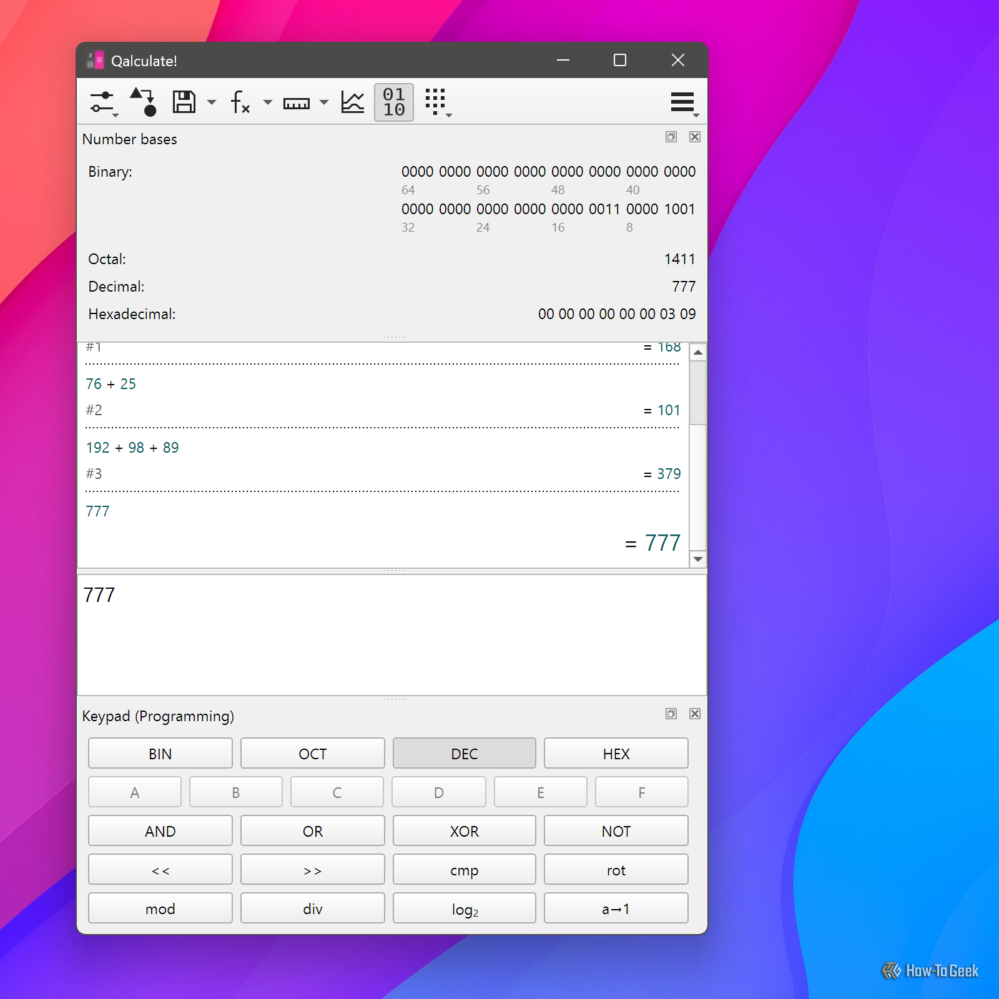The width and height of the screenshot is (999, 999).
Task: Click the cmp button
Action: (465, 870)
